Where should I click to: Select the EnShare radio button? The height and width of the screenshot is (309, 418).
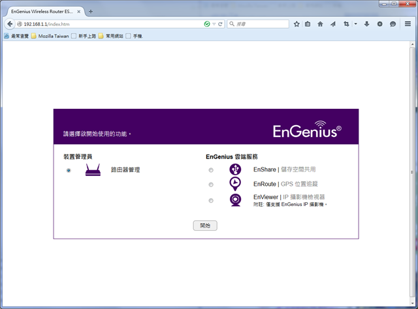(211, 170)
